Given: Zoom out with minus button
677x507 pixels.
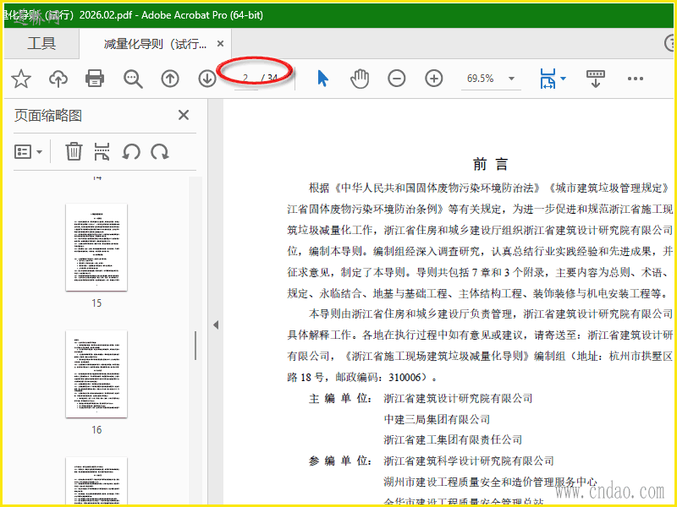Looking at the screenshot, I should [x=396, y=79].
